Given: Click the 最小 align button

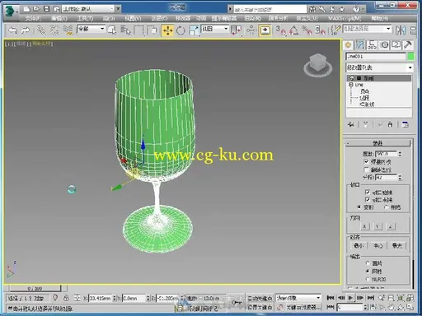Looking at the screenshot, I should click(359, 245).
